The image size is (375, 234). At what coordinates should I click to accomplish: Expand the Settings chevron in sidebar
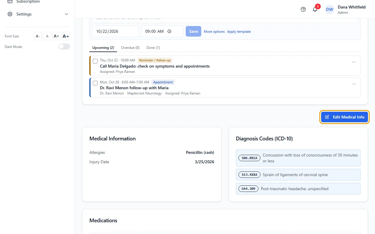point(67,14)
